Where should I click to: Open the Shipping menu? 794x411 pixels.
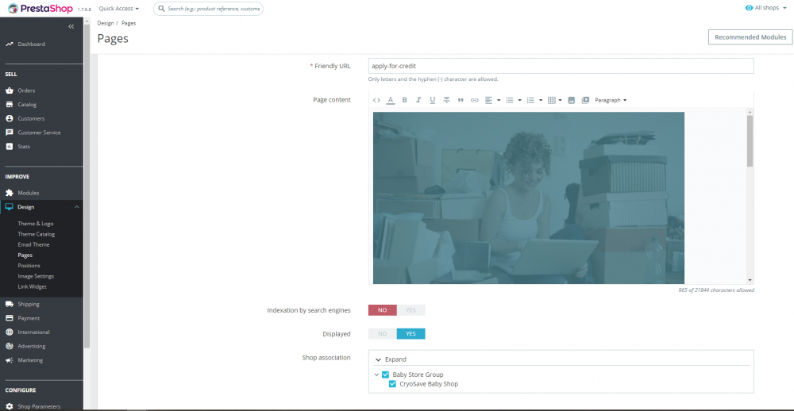pyautogui.click(x=29, y=304)
